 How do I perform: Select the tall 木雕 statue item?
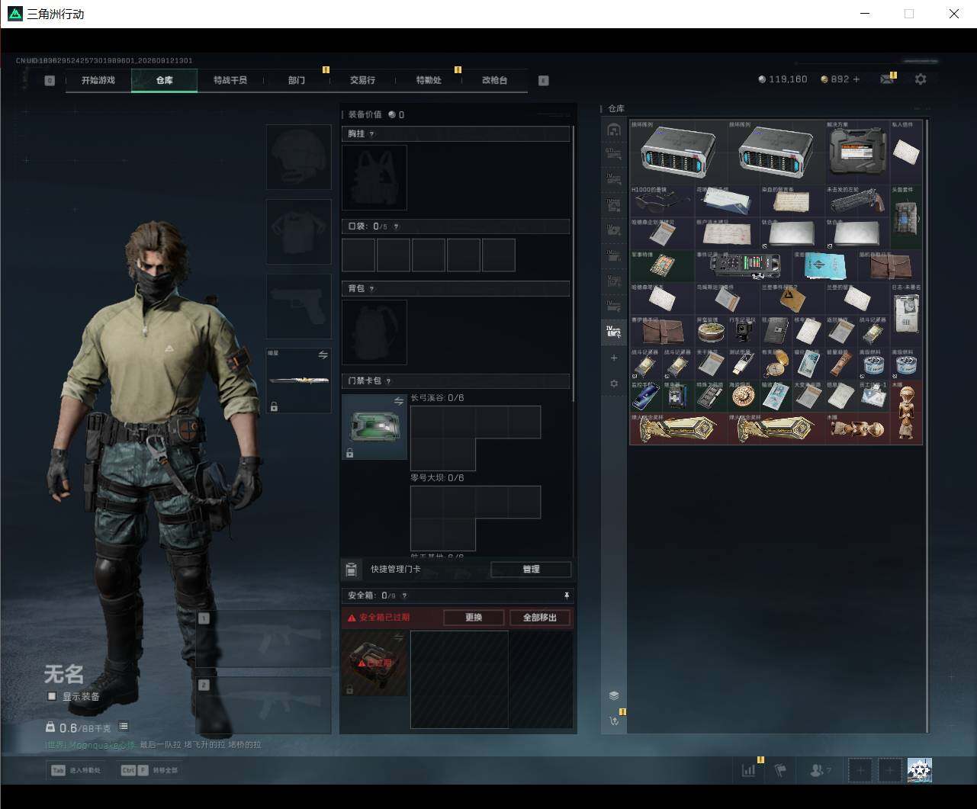(906, 412)
